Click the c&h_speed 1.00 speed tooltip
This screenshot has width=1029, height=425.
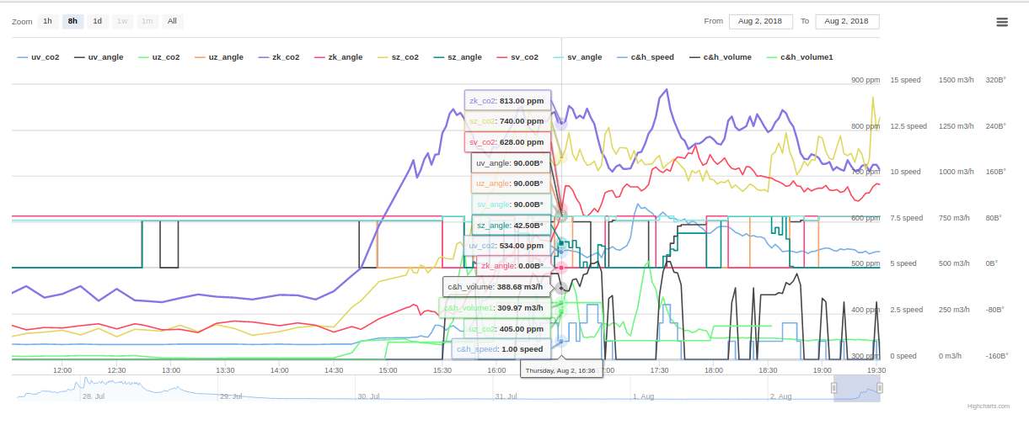[501, 349]
